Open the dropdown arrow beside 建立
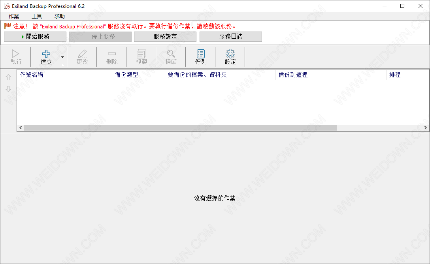The height and width of the screenshot is (264, 430). coord(62,57)
